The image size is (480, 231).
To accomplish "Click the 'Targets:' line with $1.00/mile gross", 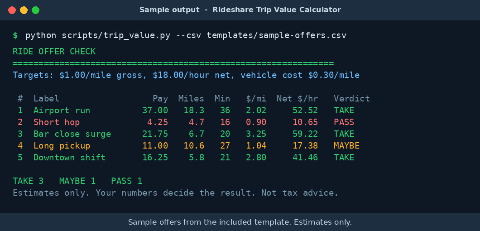I will (x=186, y=75).
